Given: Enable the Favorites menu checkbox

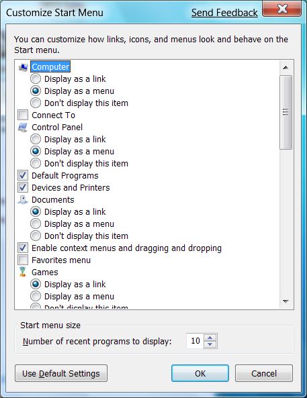Looking at the screenshot, I should tap(23, 260).
